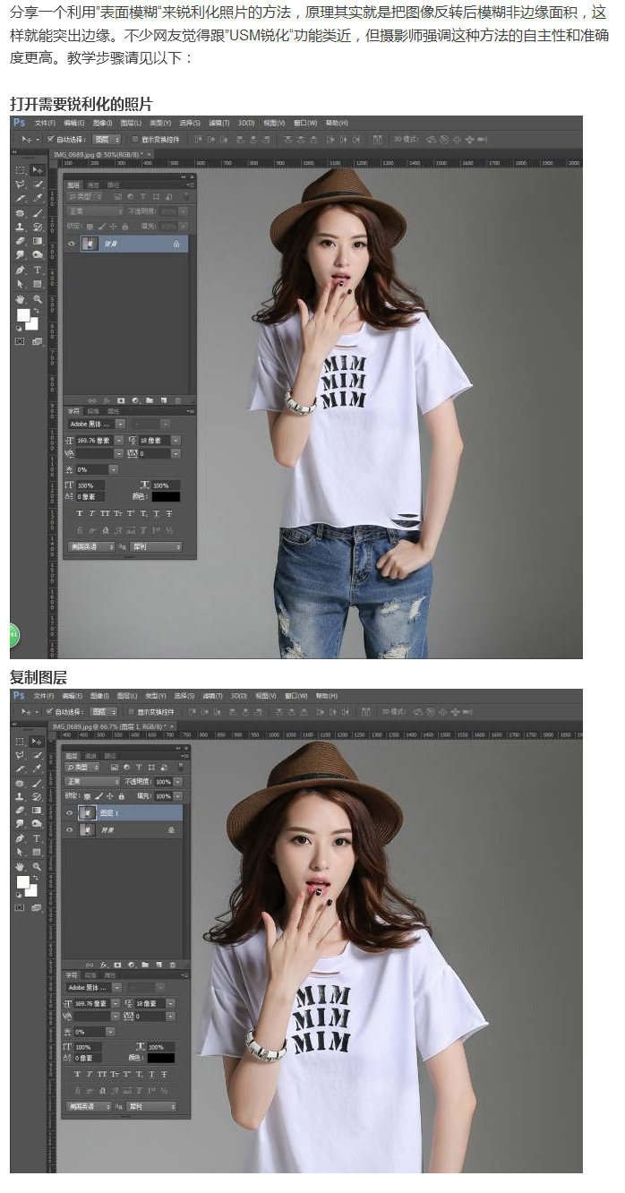The height and width of the screenshot is (1193, 625).
Task: Click background color swatch in 66.7% window toolbar
Action: [x=33, y=892]
